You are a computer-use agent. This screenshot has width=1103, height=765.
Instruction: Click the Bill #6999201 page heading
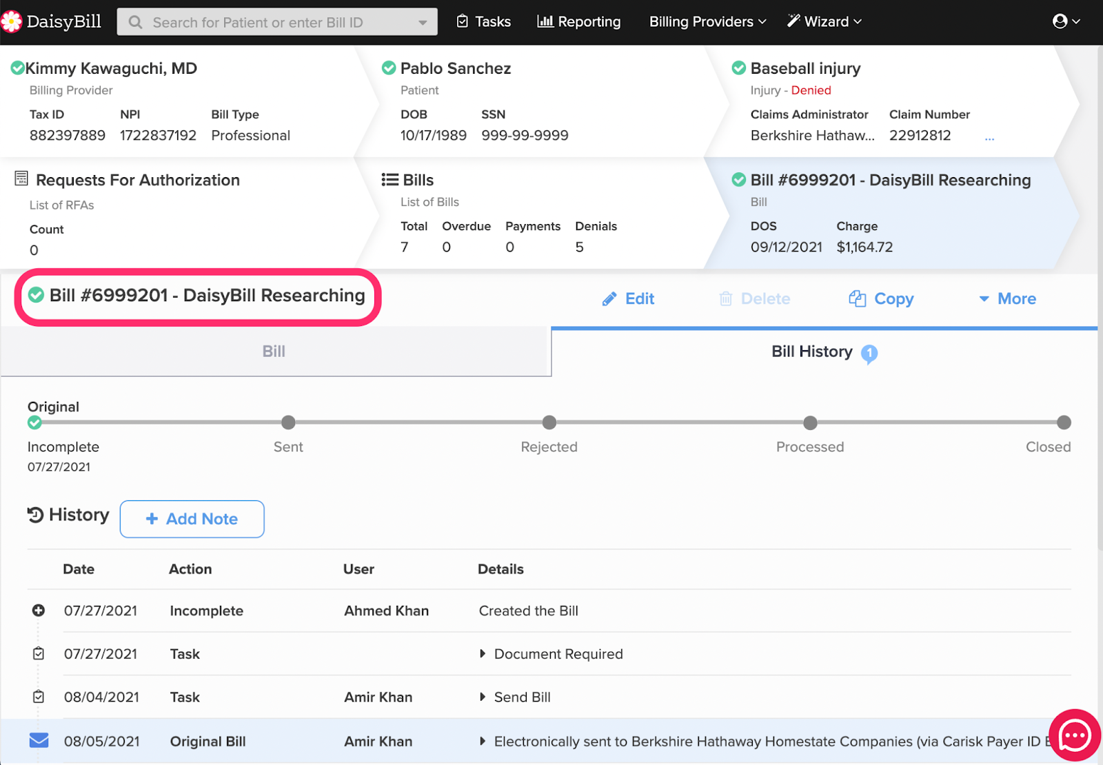pos(207,296)
